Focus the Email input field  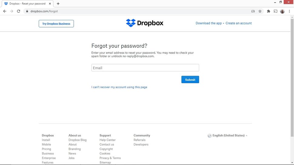coord(145,68)
